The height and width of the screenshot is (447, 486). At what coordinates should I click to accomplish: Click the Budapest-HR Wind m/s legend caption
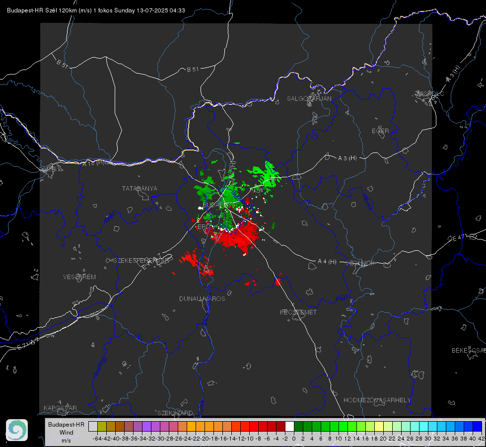coord(67,432)
